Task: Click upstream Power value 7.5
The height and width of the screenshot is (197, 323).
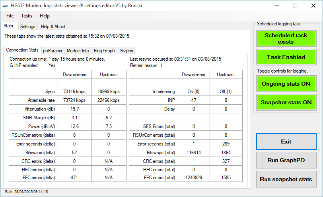Action: pyautogui.click(x=109, y=126)
